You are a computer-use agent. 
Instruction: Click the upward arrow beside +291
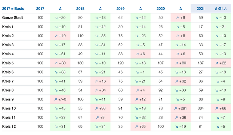(176, 108)
